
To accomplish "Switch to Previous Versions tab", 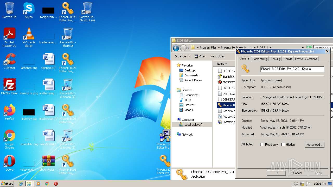I will click(x=306, y=59).
